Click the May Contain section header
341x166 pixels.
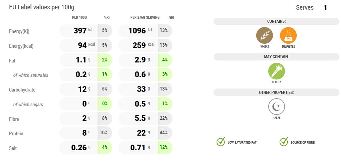pos(276,57)
